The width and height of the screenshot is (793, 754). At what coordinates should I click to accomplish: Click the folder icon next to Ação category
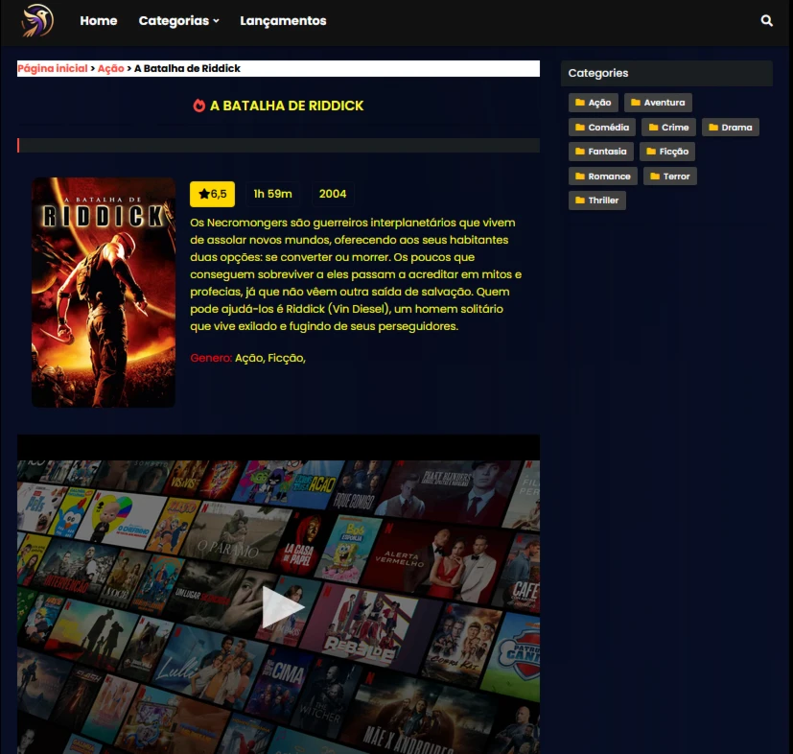coord(580,103)
